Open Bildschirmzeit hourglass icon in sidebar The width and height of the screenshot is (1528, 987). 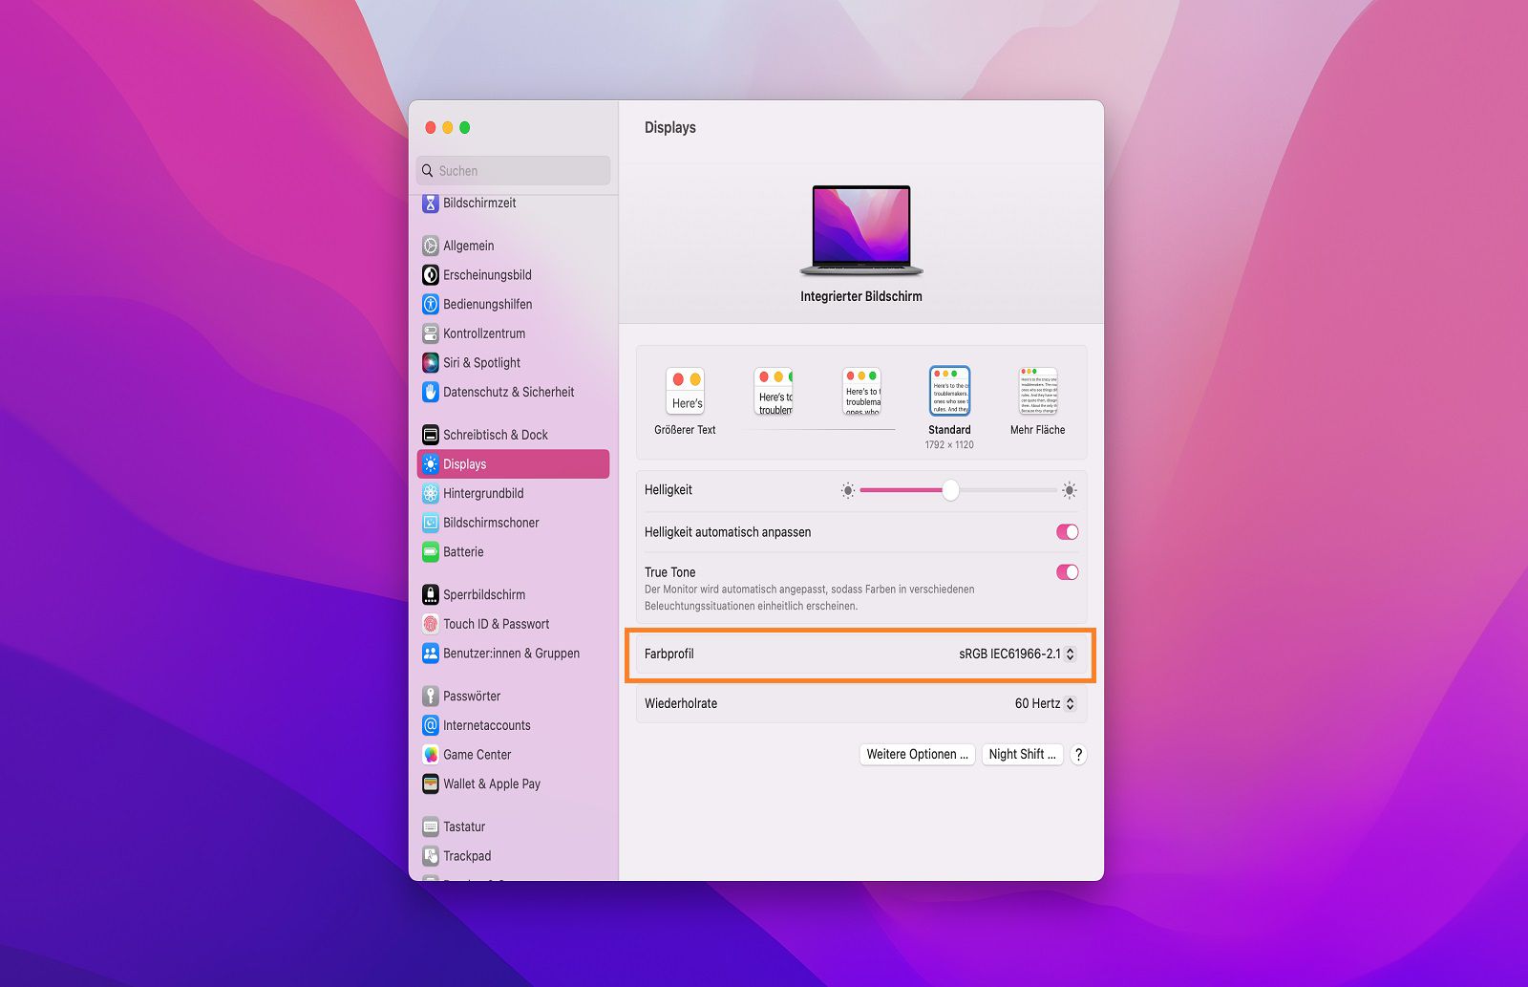click(x=431, y=204)
